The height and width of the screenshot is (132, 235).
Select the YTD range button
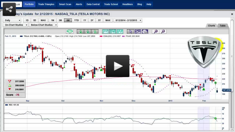point(76,20)
